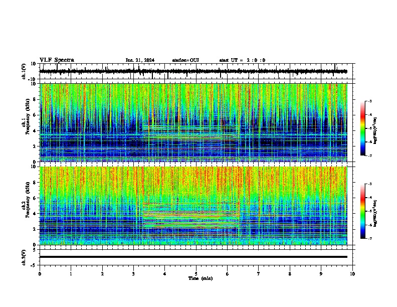Click the "station=OUJ" header text
Image resolution: width=397 pixels, height=307 pixels.
[x=185, y=60]
